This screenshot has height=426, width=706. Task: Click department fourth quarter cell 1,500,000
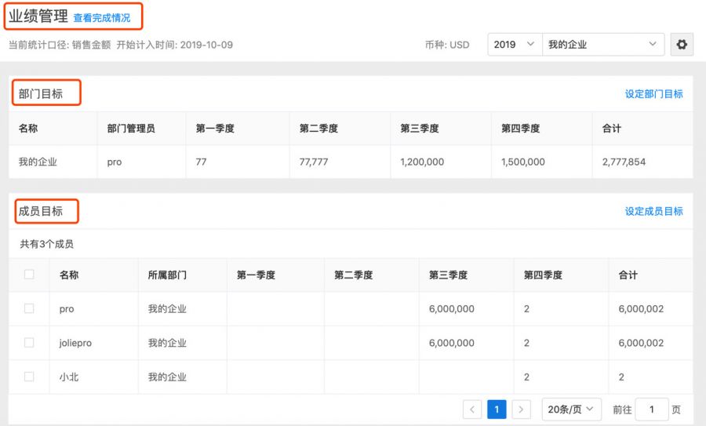point(523,162)
